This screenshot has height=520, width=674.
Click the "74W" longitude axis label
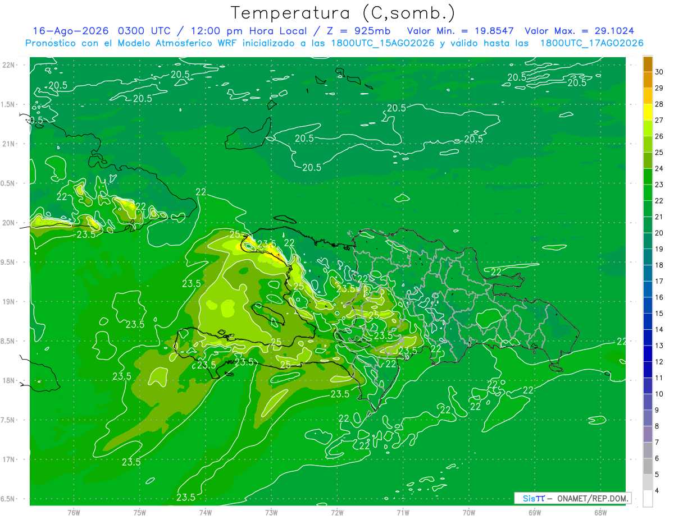205,513
